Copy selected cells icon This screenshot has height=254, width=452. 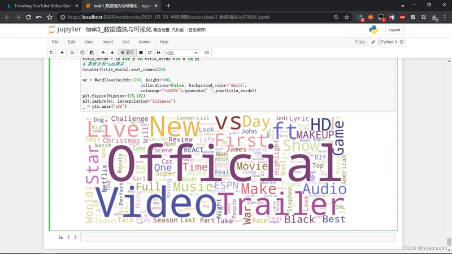pyautogui.click(x=82, y=52)
